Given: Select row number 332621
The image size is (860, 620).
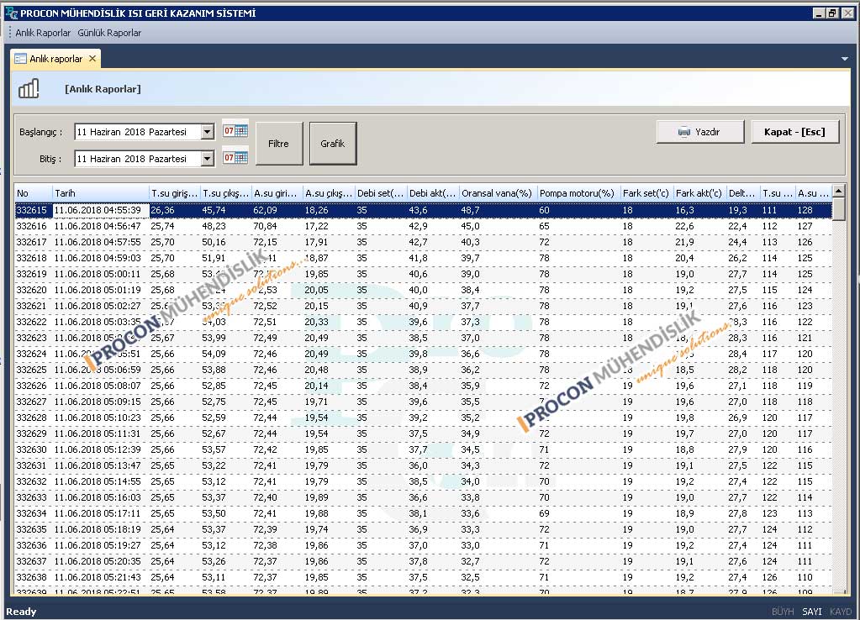Looking at the screenshot, I should (x=31, y=305).
